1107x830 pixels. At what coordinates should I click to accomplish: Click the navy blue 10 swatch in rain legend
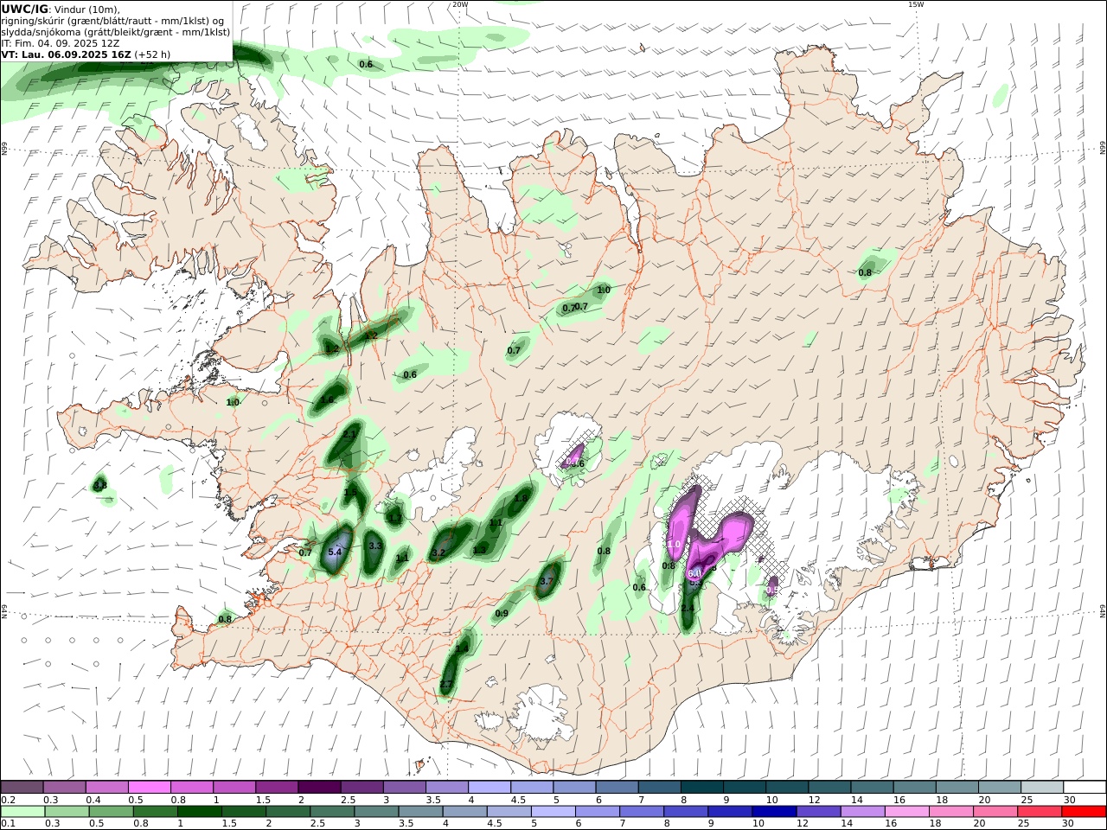pos(773,812)
